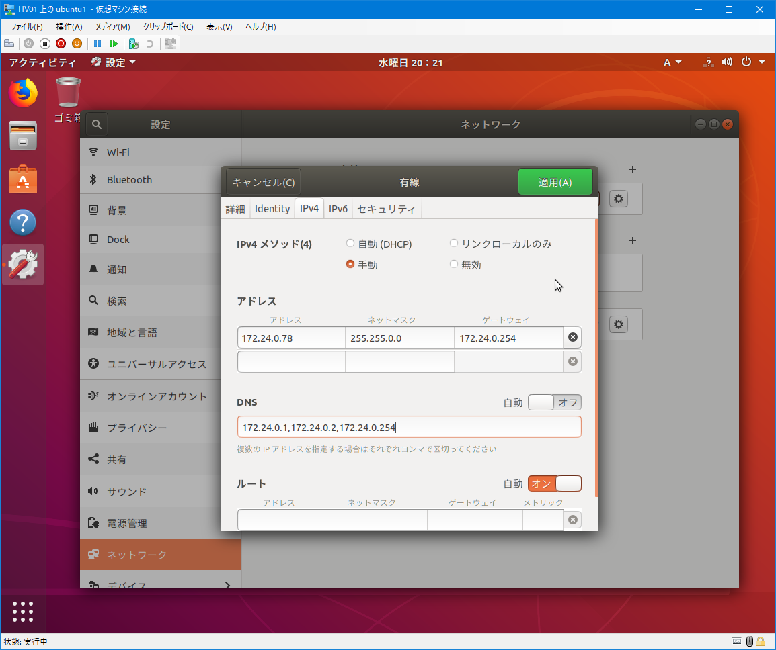Click the キャンセル(C) button
This screenshot has height=650, width=776.
[263, 182]
